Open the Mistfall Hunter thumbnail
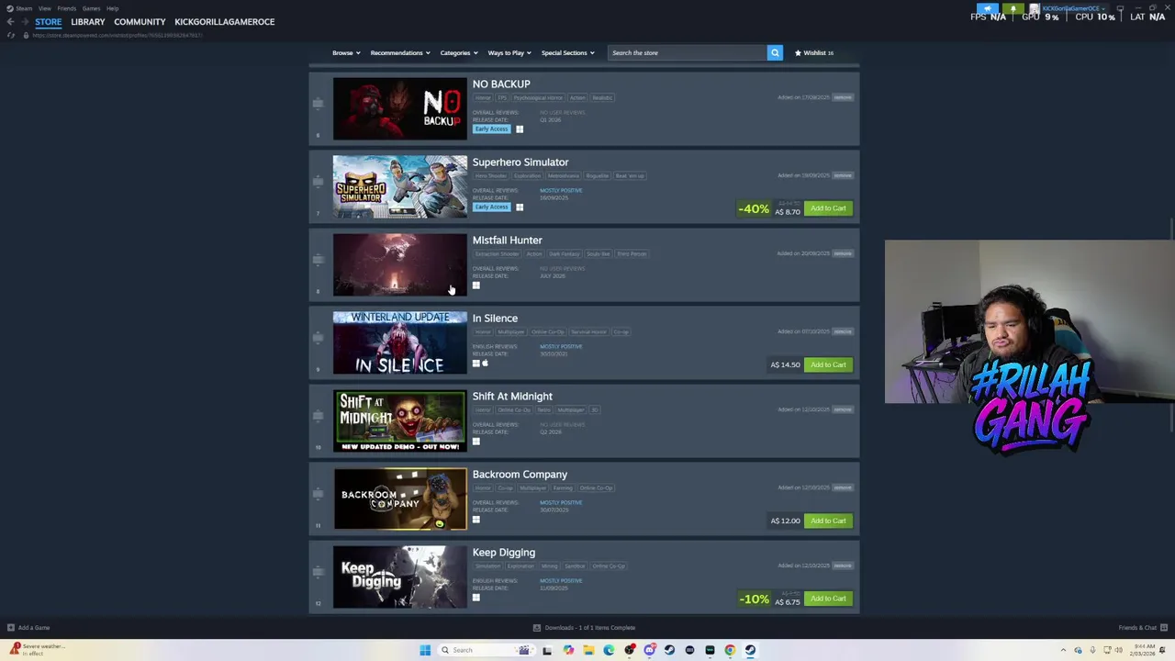This screenshot has width=1175, height=661. 400,264
